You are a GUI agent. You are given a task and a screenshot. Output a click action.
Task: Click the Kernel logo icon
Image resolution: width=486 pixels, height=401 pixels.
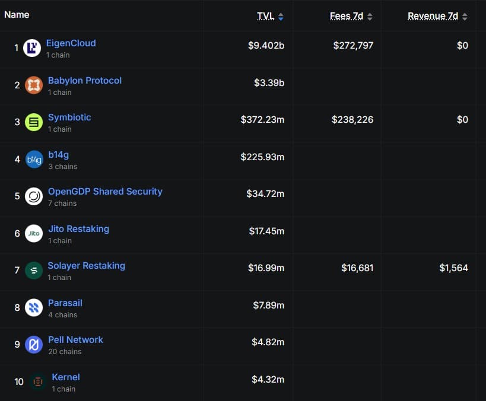tap(38, 382)
